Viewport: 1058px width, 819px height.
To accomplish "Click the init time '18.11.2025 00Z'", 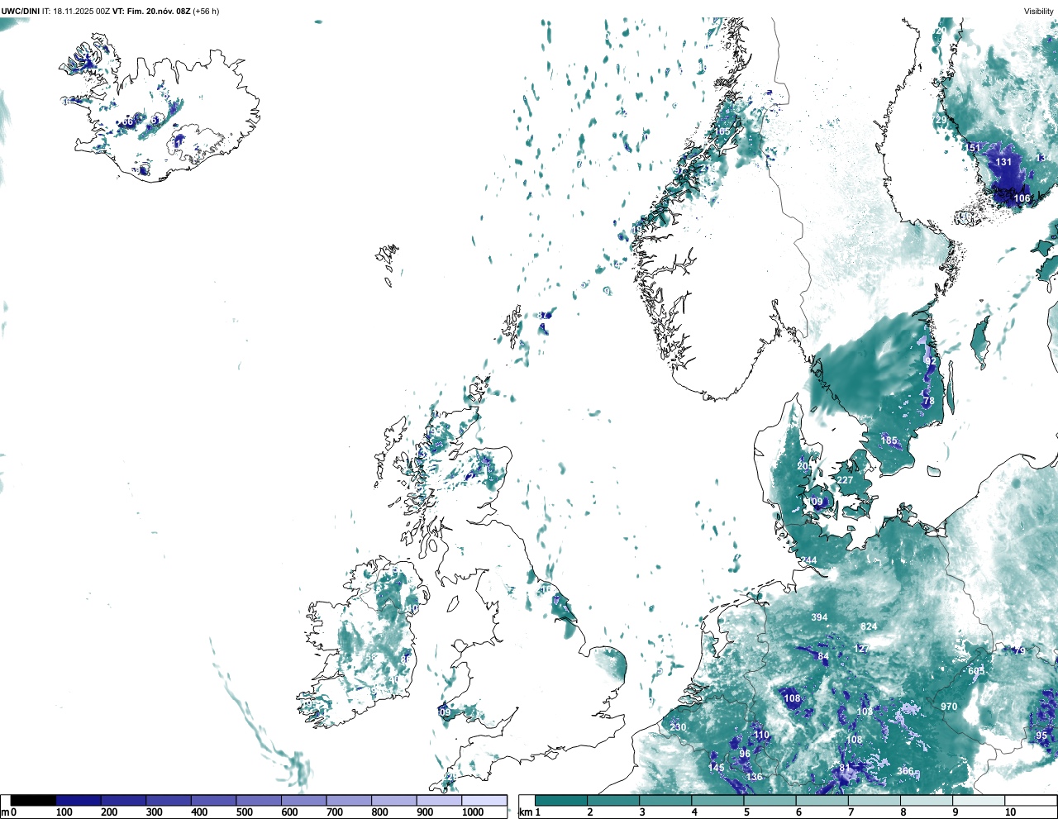I will 81,12.
